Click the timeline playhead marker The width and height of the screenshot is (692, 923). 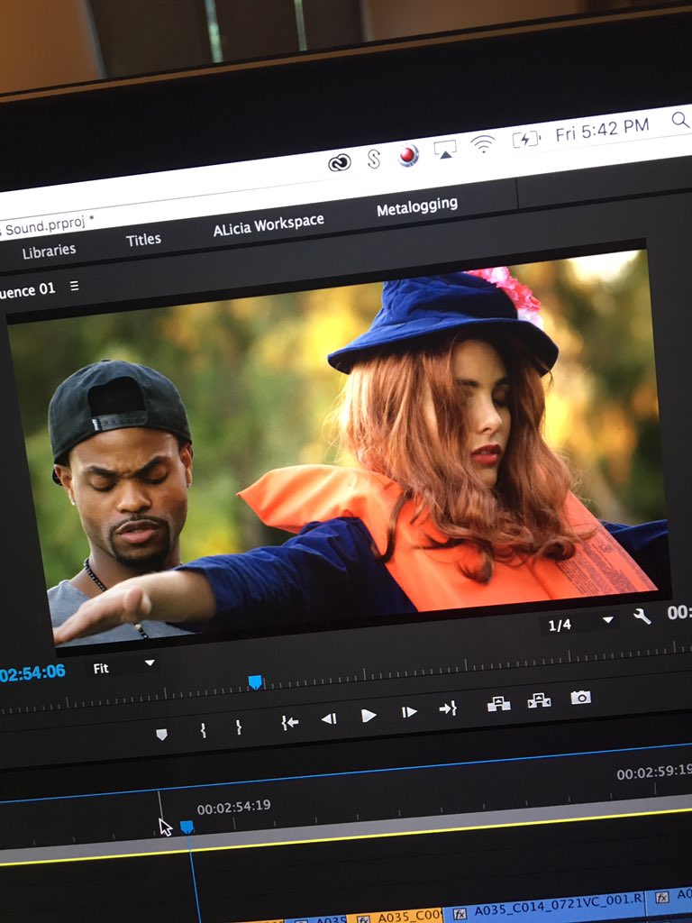[x=187, y=827]
